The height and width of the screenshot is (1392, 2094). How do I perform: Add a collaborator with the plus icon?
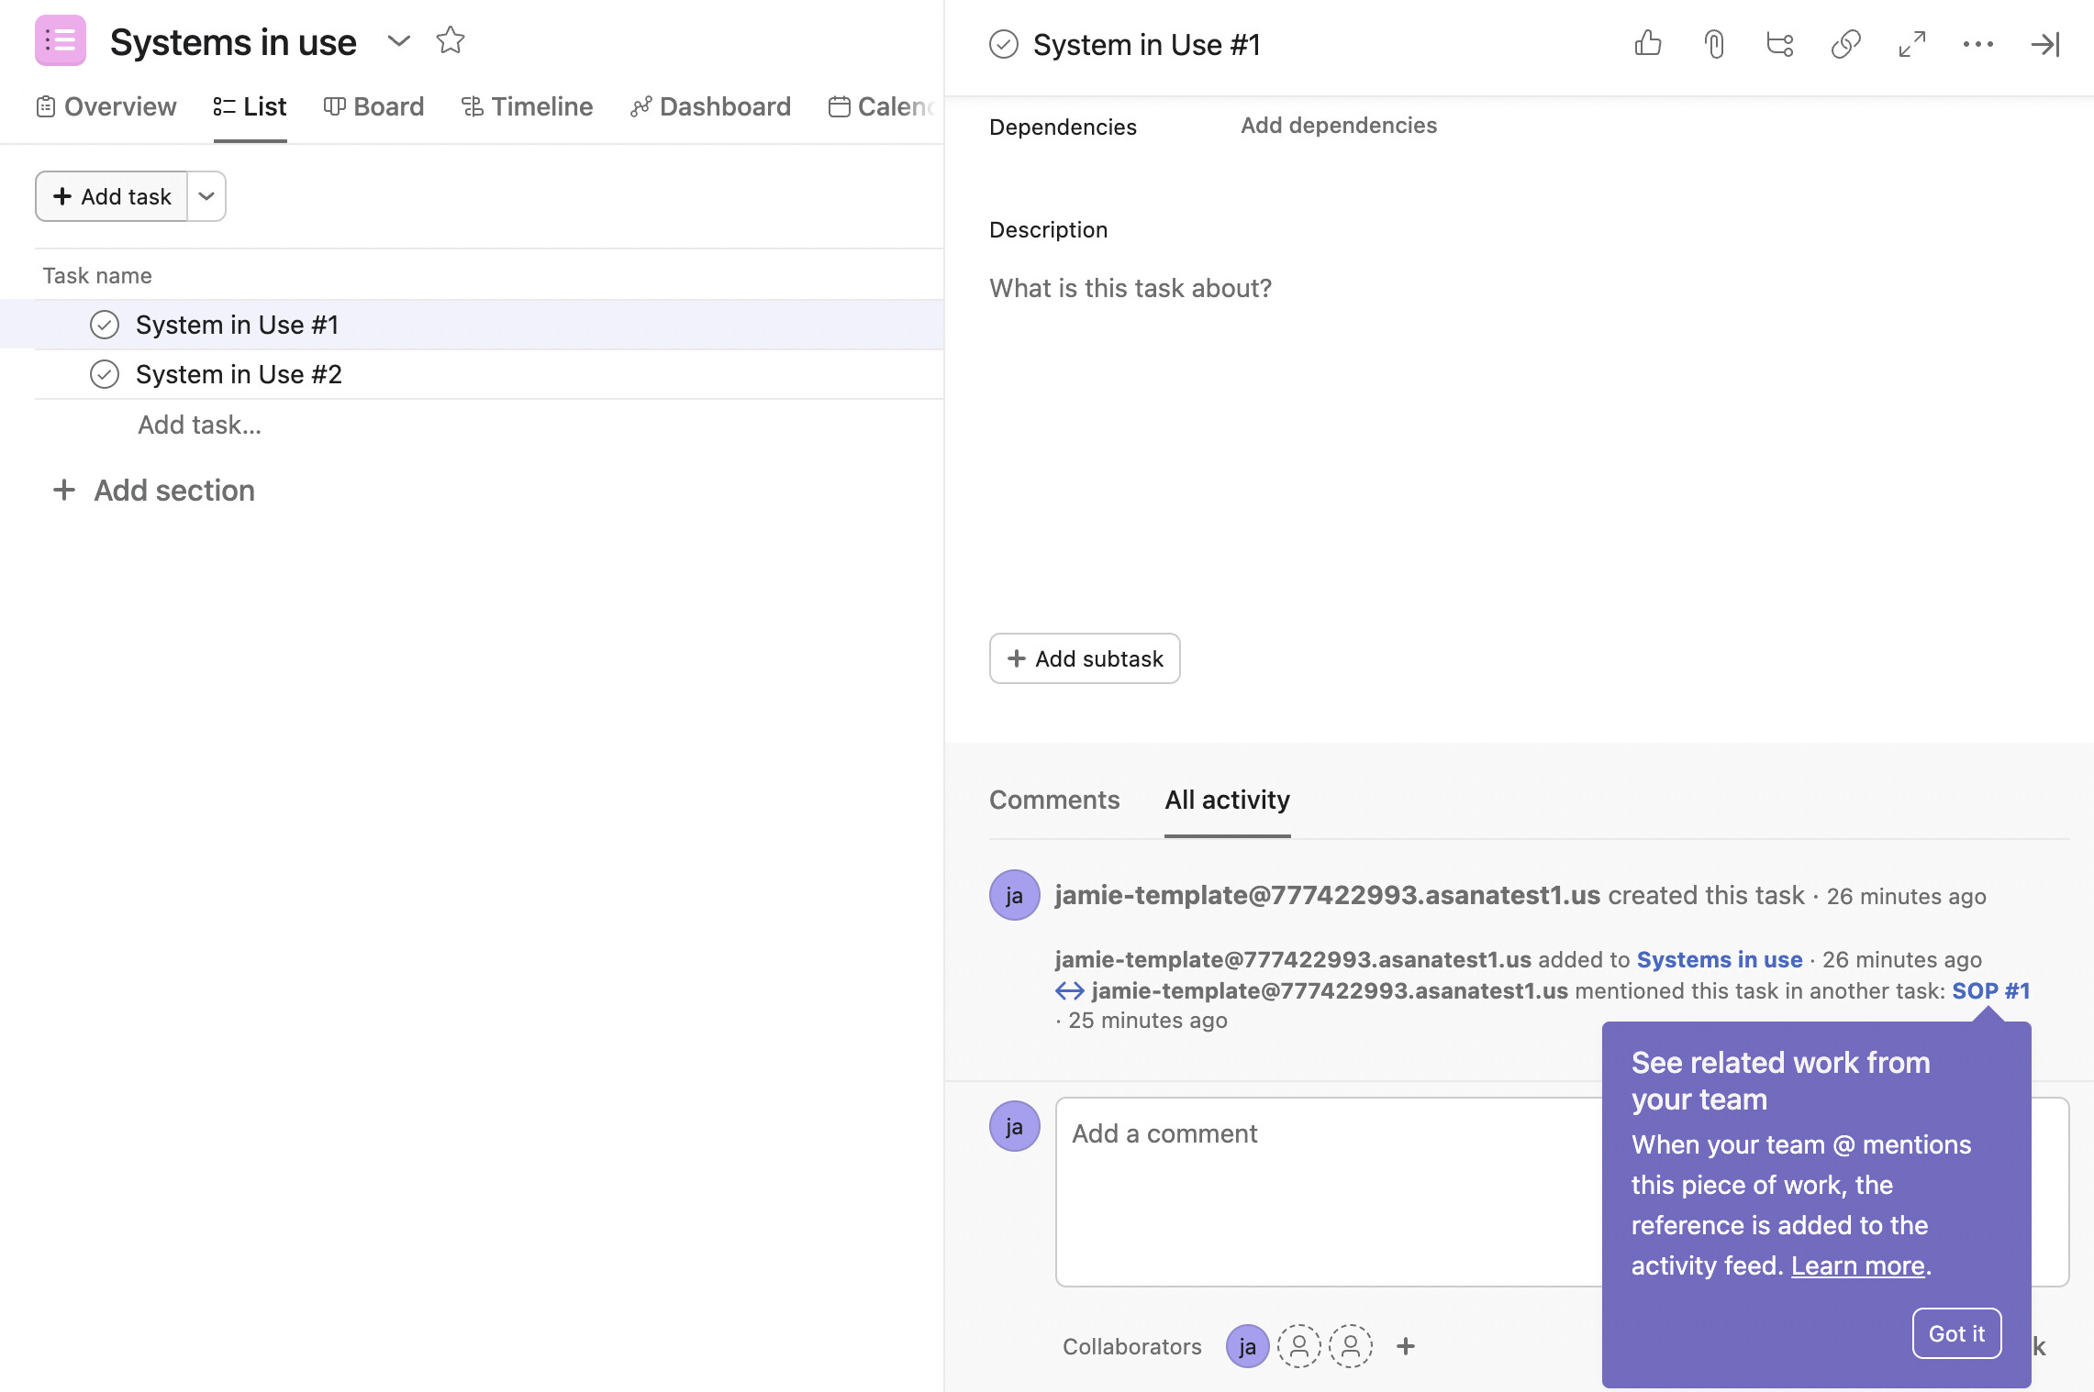pos(1406,1346)
